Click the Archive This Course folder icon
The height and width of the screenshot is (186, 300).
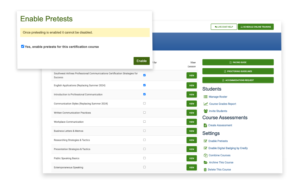206,163
